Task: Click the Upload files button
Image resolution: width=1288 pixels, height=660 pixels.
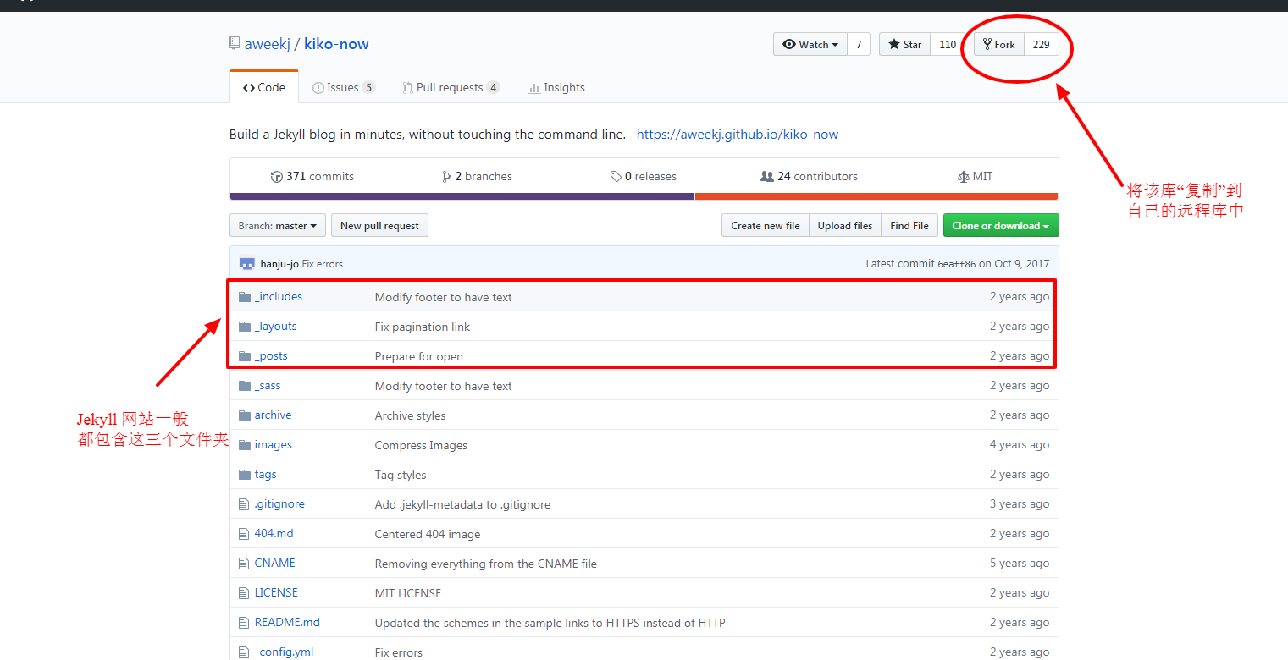Action: [x=845, y=226]
